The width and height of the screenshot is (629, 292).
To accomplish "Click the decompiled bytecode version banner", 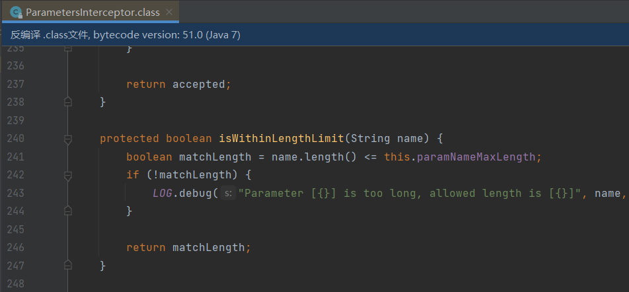I will coord(314,35).
